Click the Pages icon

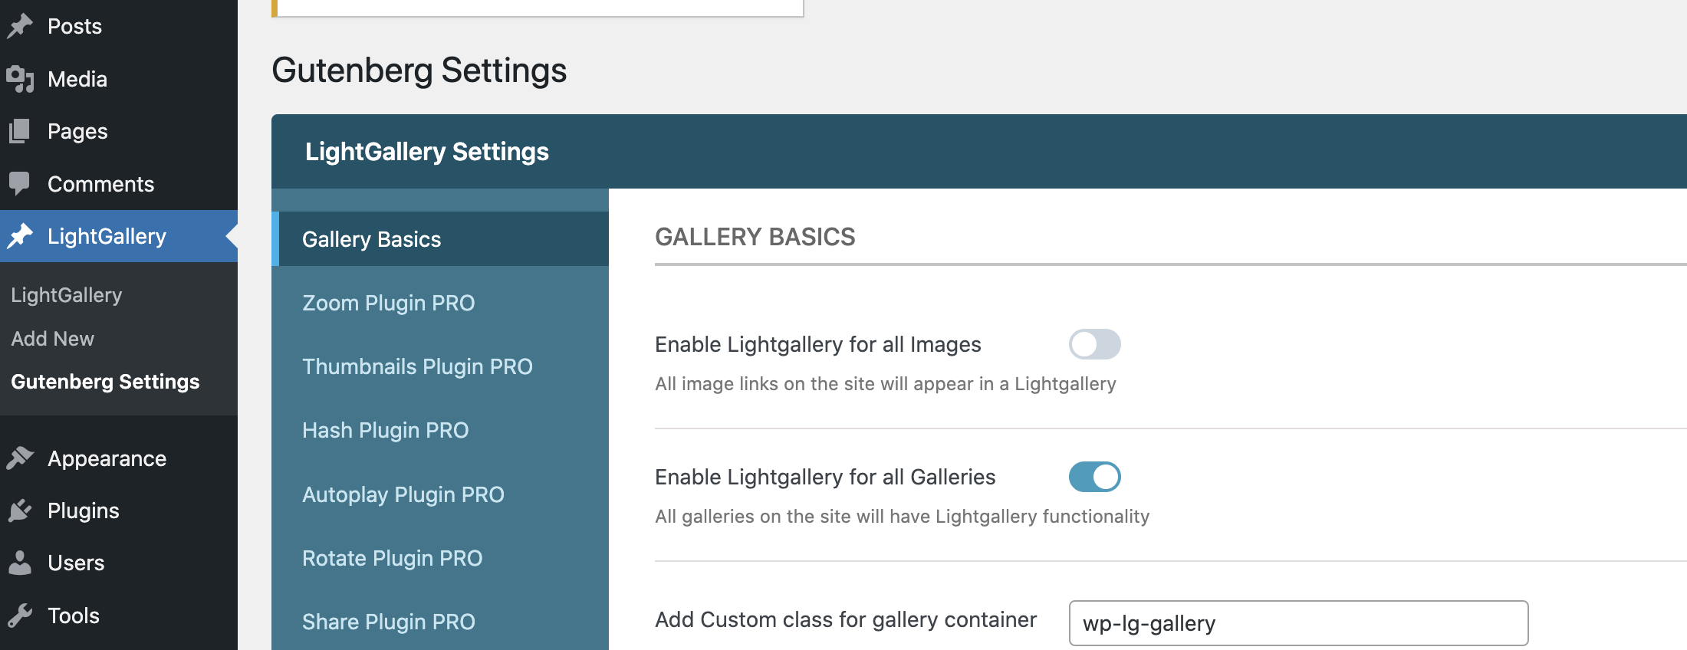21,131
